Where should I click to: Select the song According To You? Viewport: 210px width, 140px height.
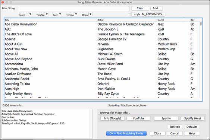[x=17, y=84]
